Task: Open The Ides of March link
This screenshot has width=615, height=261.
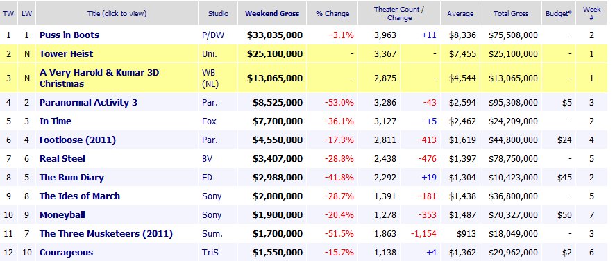Action: coord(80,196)
